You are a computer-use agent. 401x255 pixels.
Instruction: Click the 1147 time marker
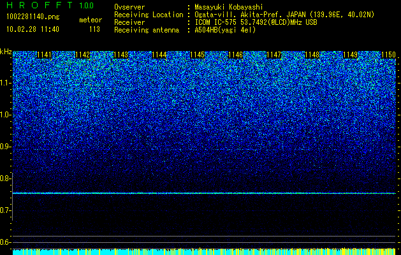(274, 55)
